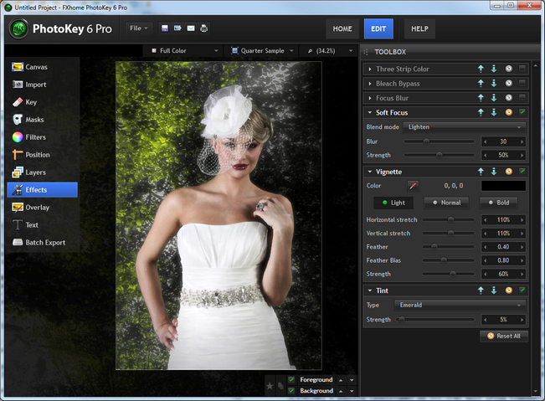Disable the Vignette effect checkbox

coord(522,171)
